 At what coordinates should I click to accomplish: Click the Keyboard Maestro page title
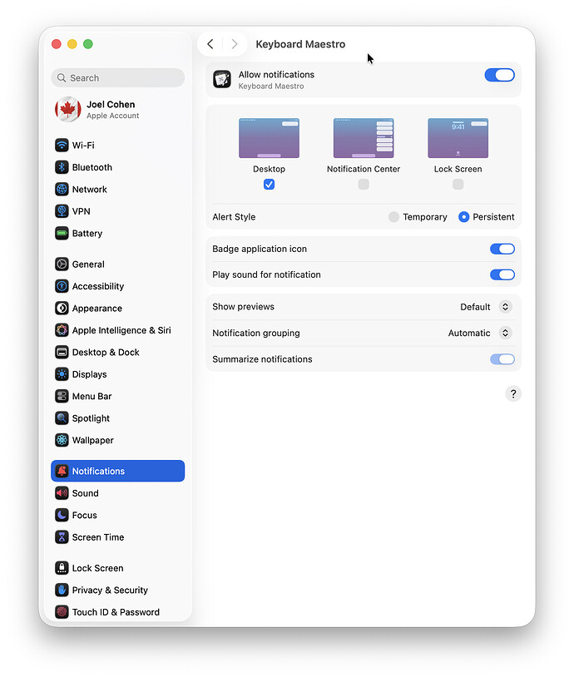300,44
